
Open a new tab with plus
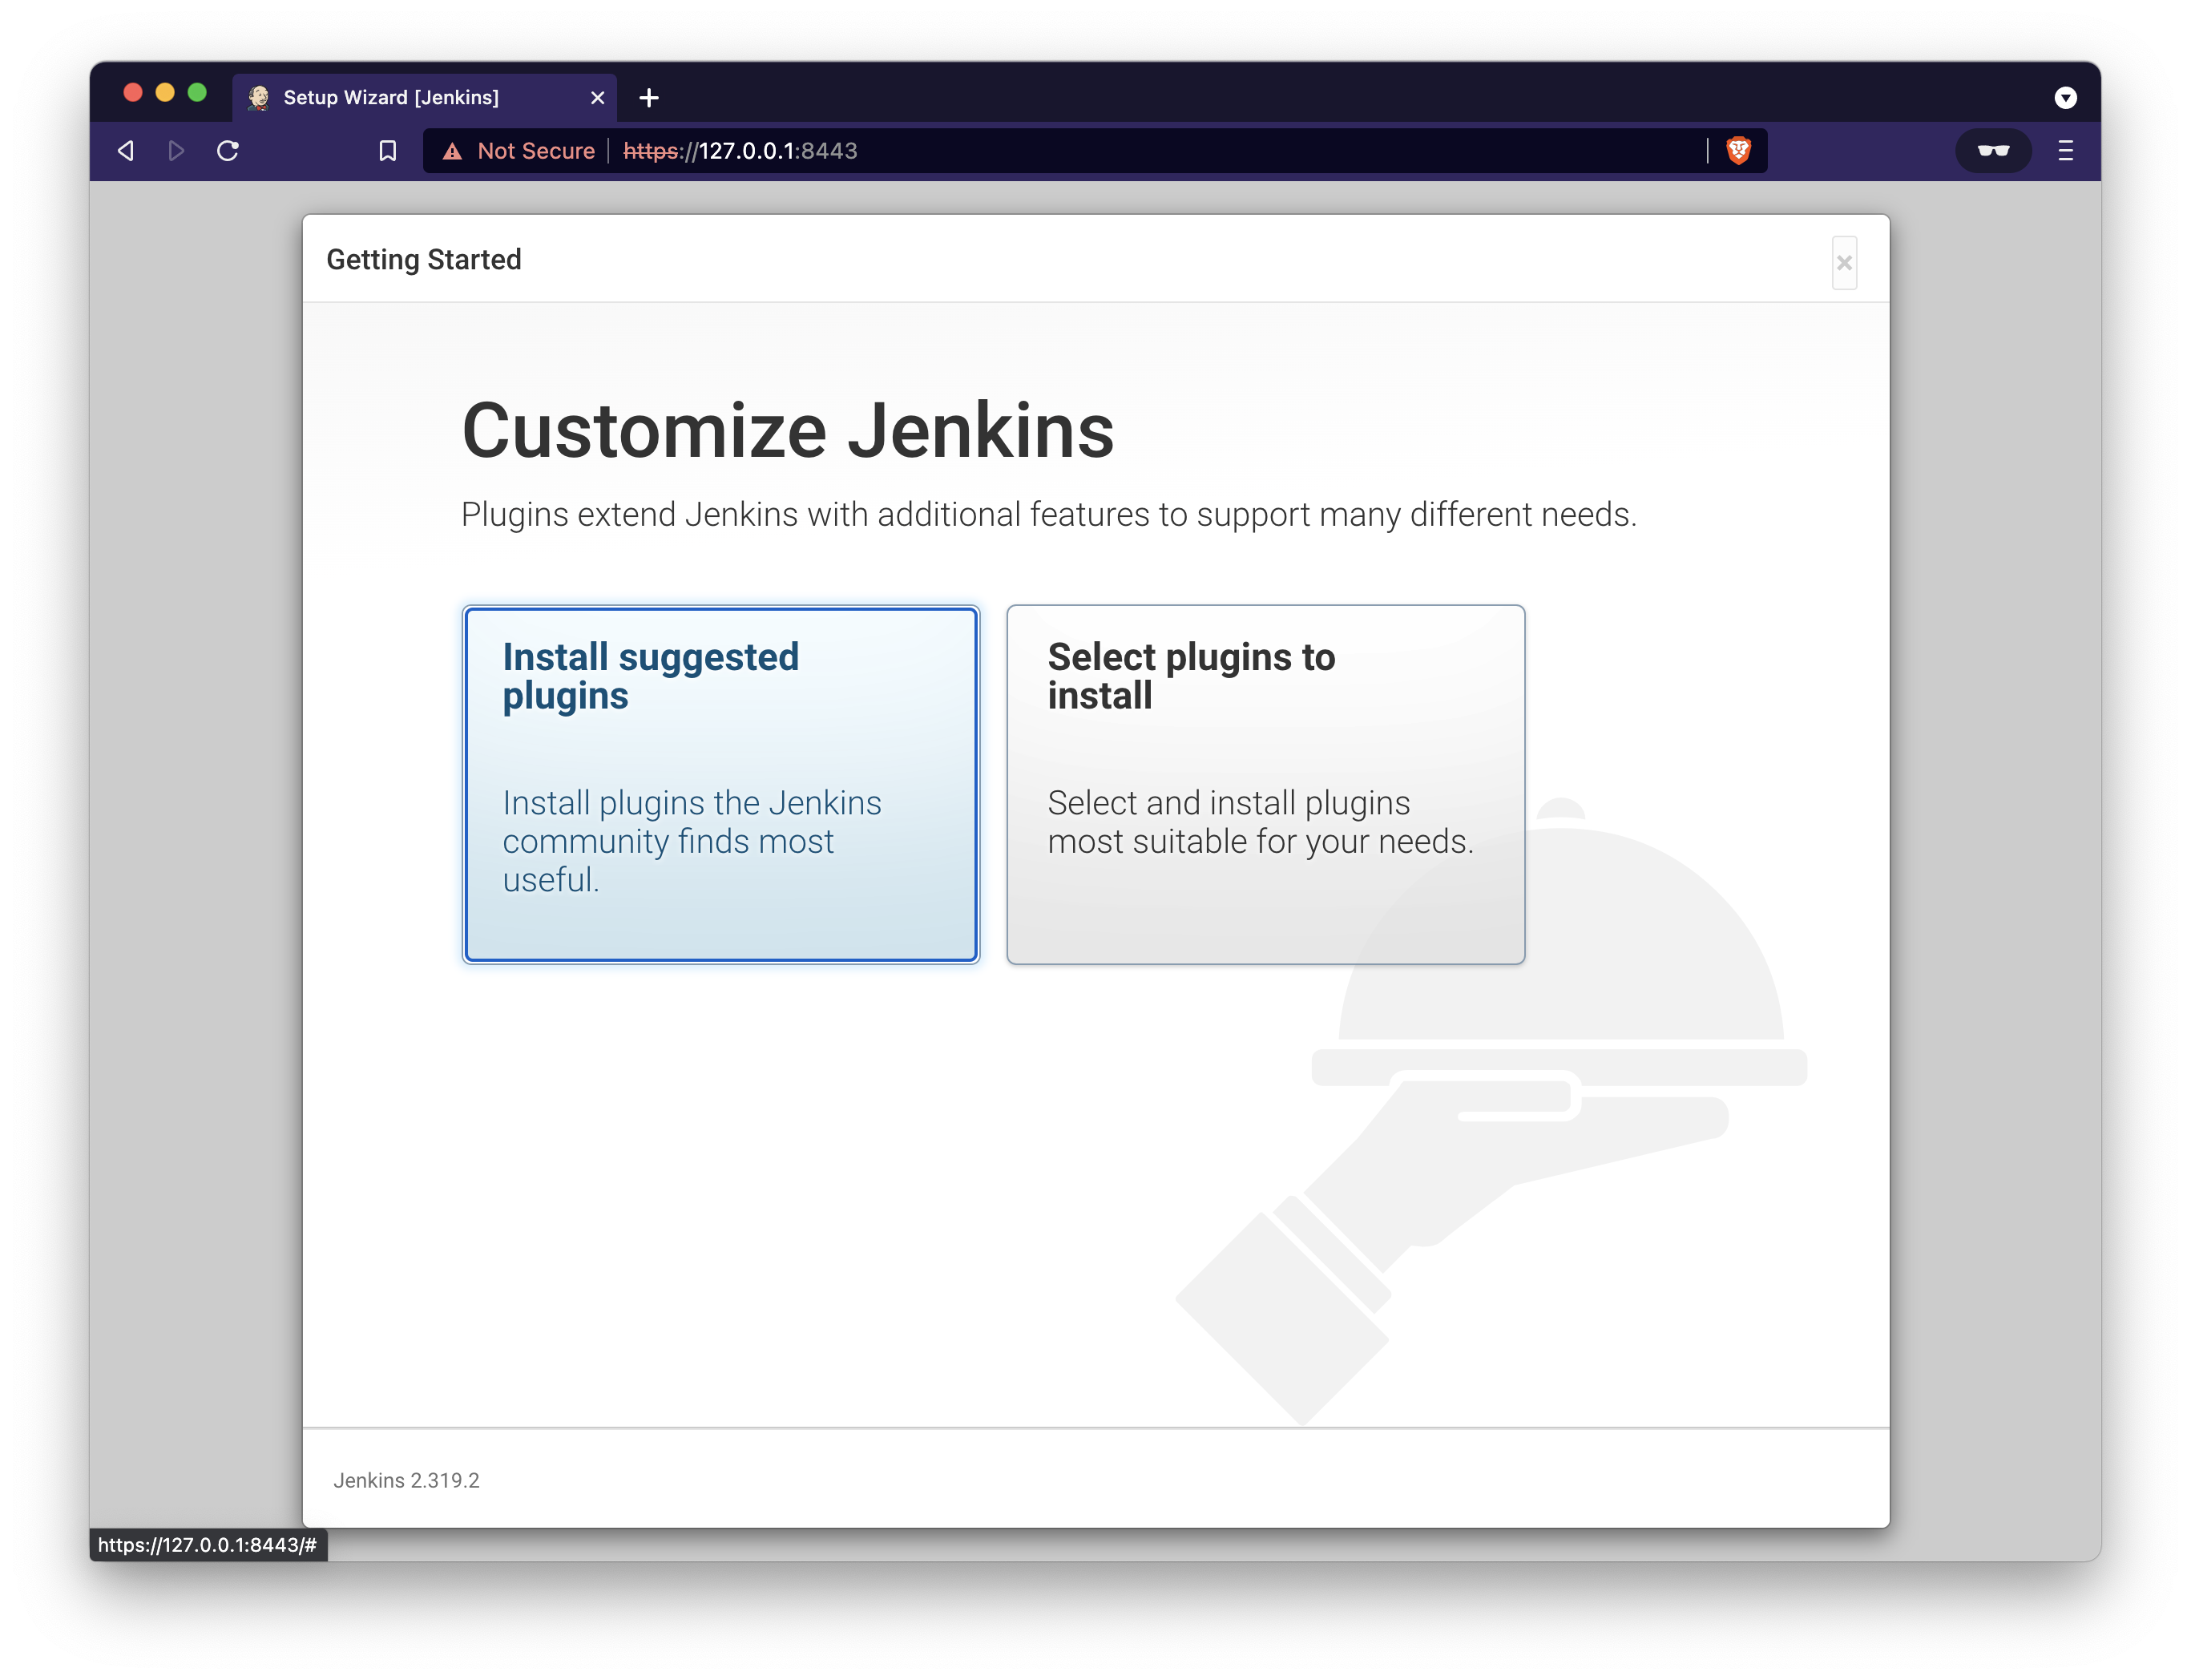point(648,98)
